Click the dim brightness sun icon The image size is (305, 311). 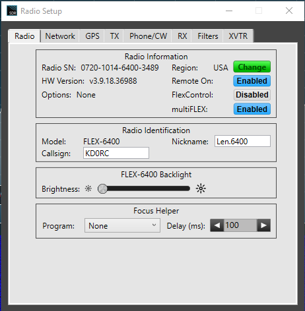pos(88,188)
